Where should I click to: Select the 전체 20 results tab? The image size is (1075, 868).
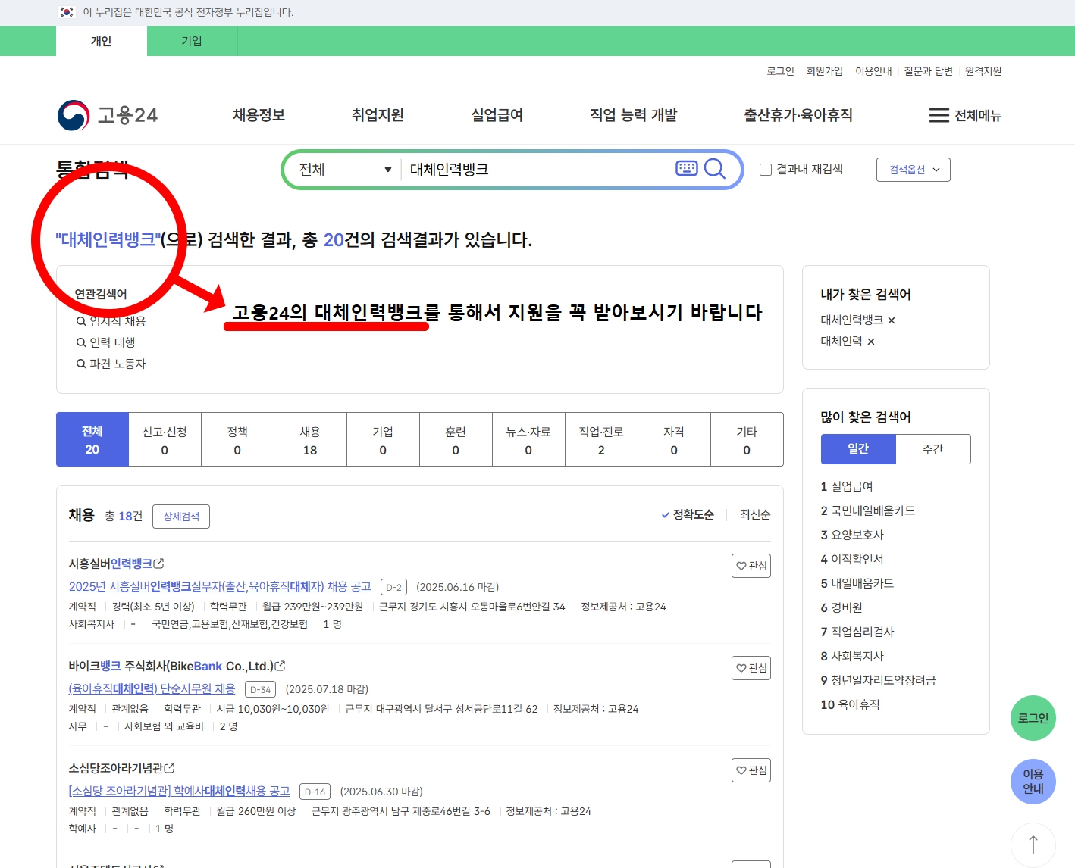92,439
